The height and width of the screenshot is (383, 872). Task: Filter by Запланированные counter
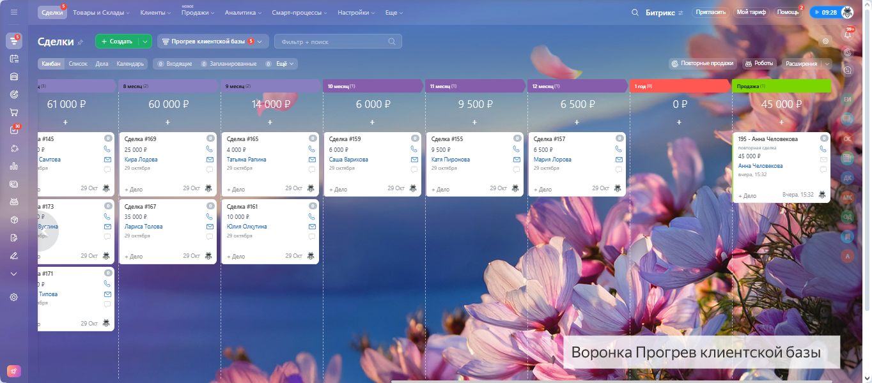228,64
